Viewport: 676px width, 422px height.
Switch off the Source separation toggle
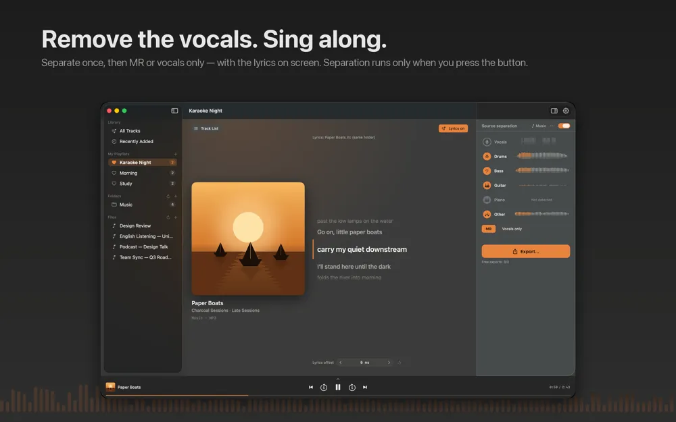tap(564, 126)
